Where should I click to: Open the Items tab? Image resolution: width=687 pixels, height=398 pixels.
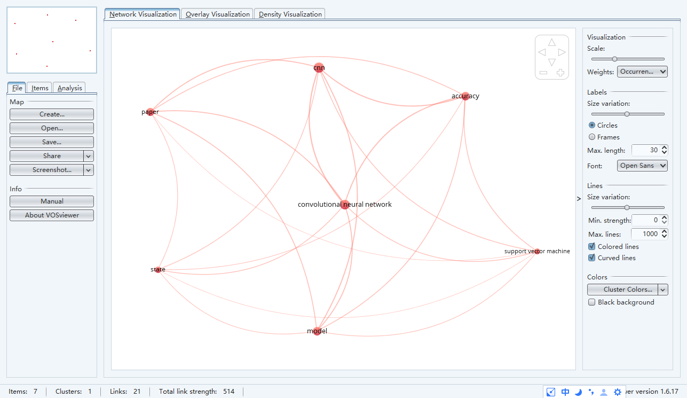click(x=40, y=88)
